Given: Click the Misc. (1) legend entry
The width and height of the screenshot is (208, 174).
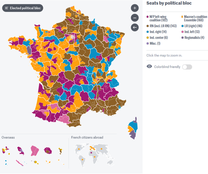Looking at the screenshot, I should [x=155, y=43].
